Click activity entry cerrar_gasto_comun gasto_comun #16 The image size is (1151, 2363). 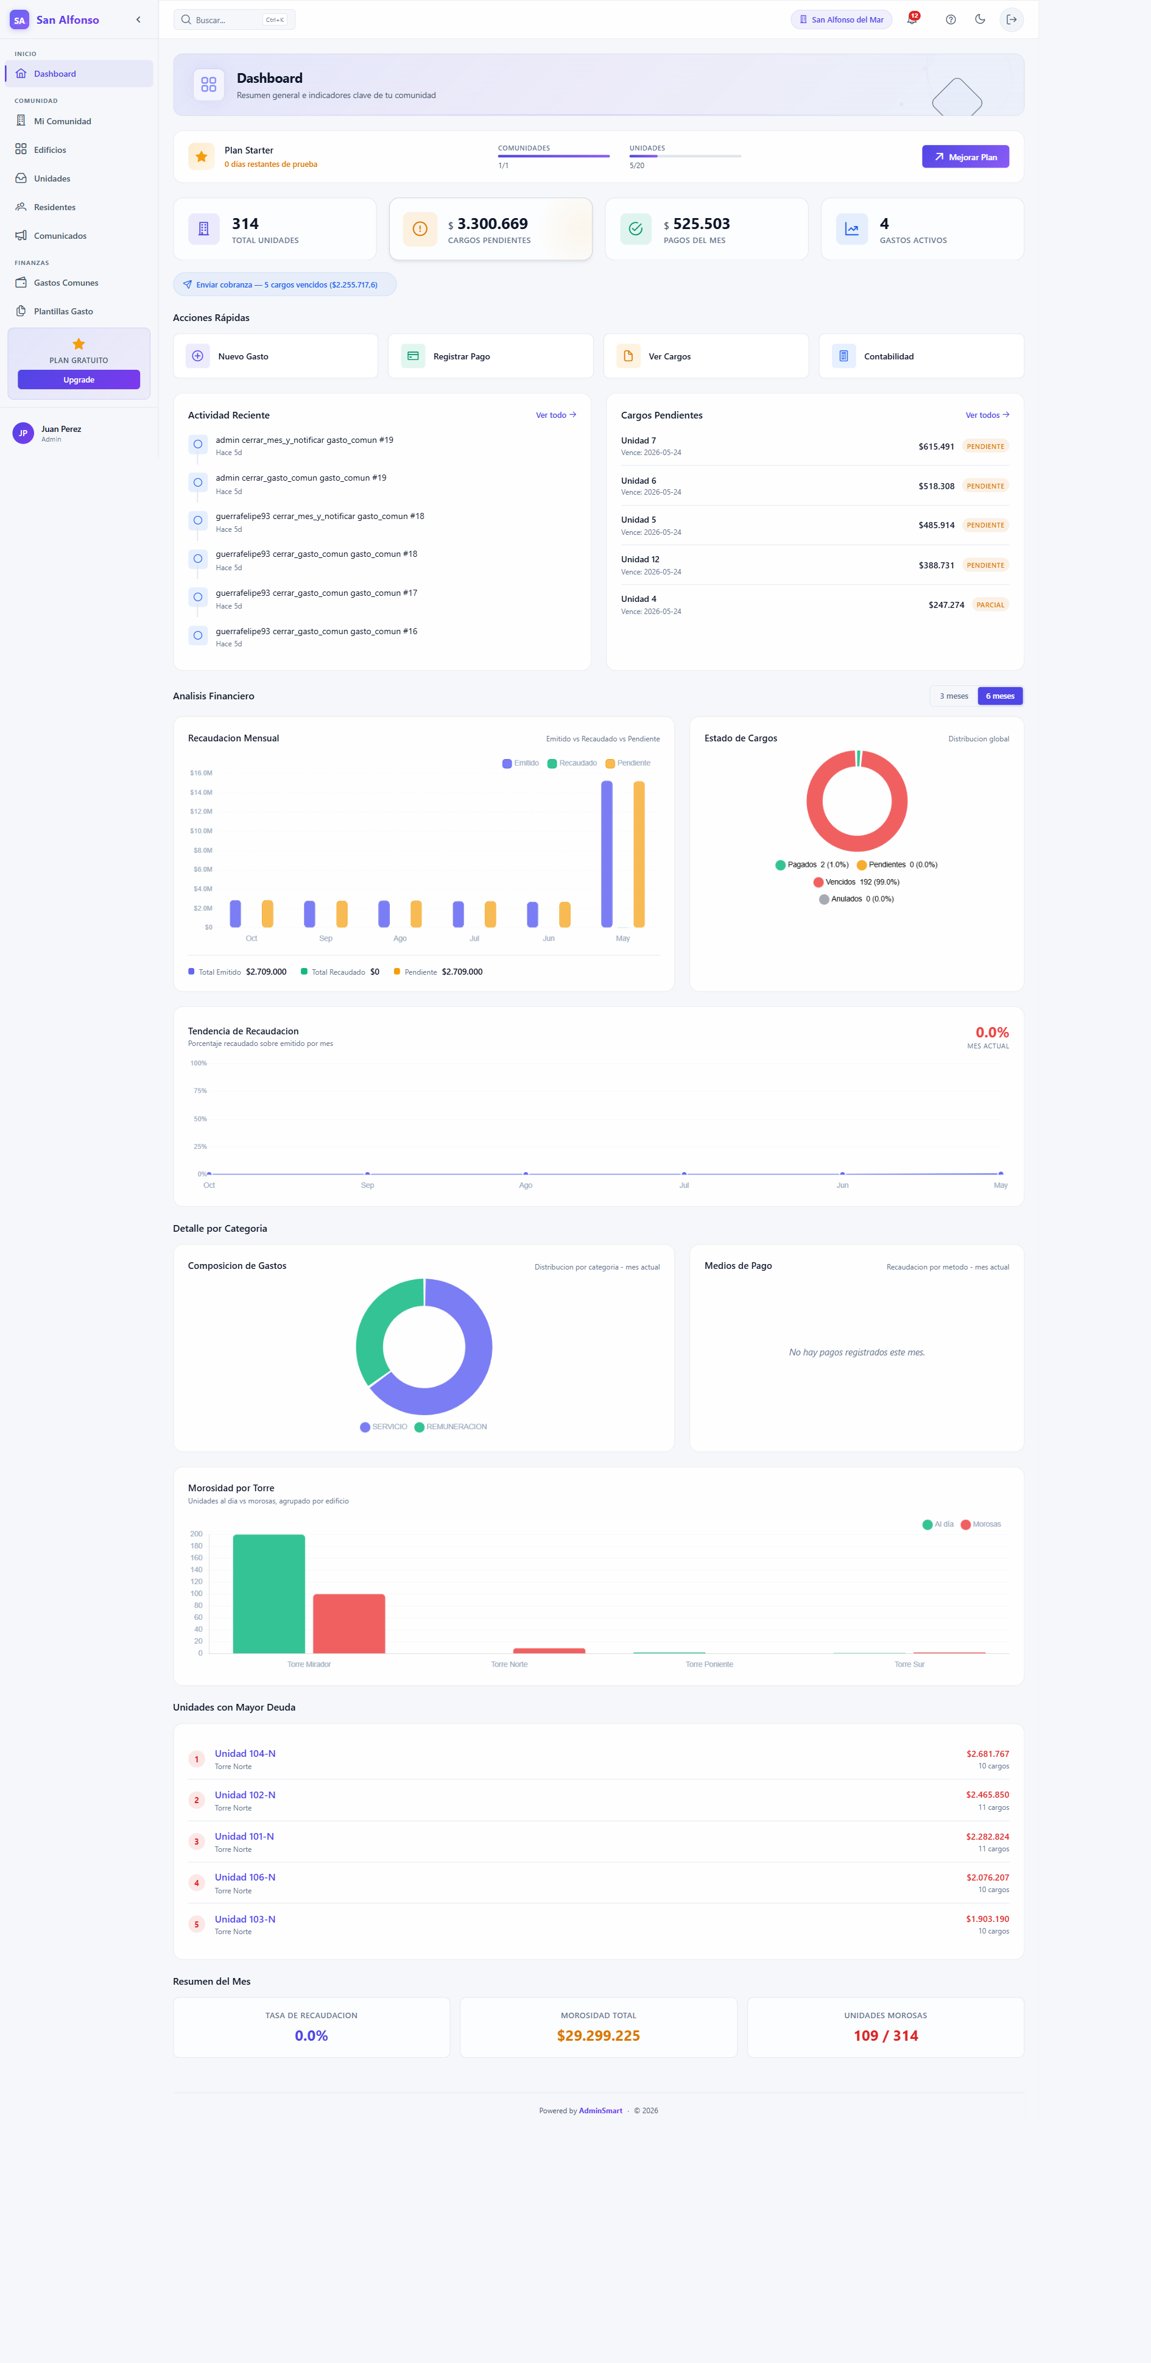(317, 631)
